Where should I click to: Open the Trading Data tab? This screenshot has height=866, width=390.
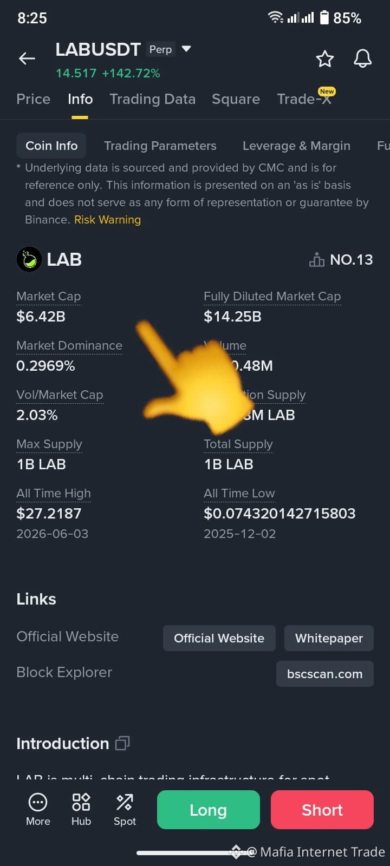pos(152,99)
